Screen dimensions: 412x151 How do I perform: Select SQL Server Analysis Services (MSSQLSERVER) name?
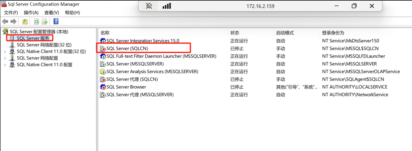152,72
